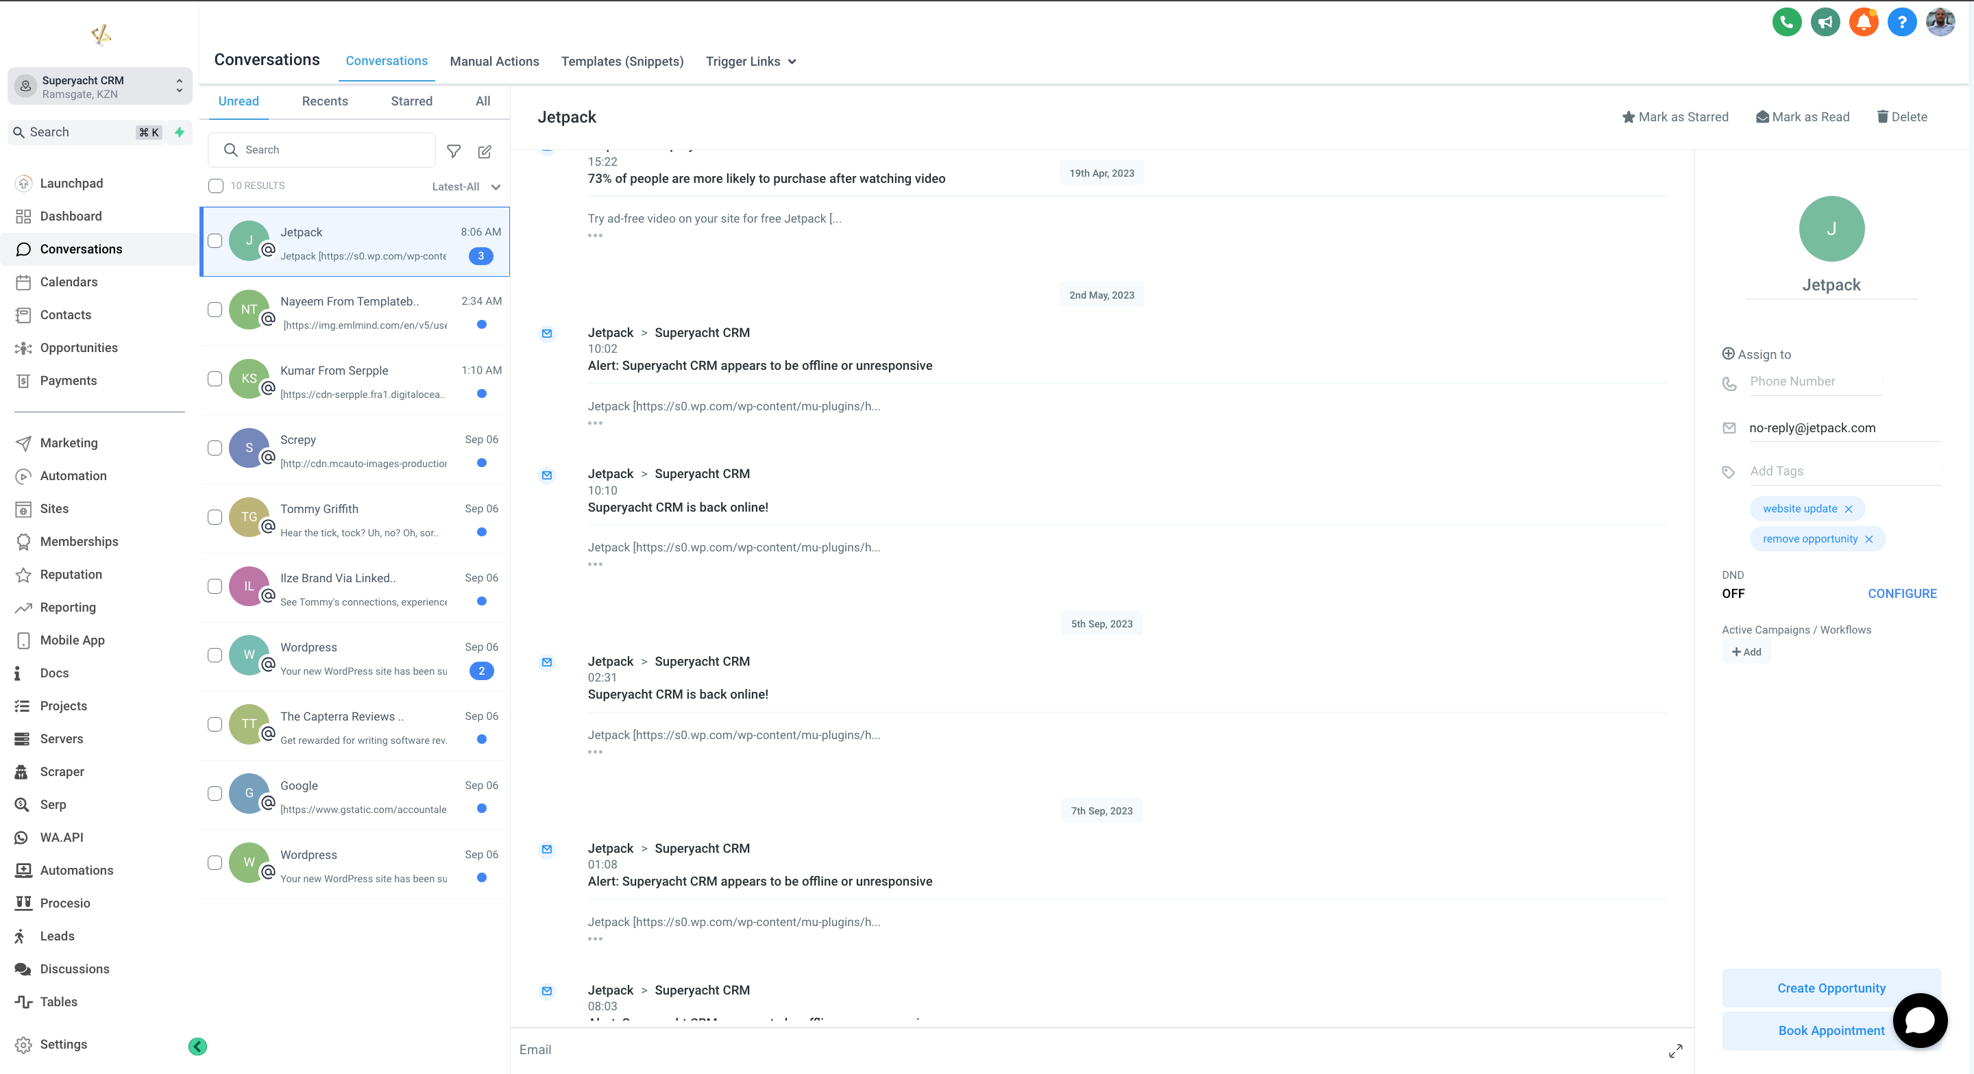This screenshot has width=1974, height=1074.
Task: Click the blue help question mark icon
Action: [1901, 22]
